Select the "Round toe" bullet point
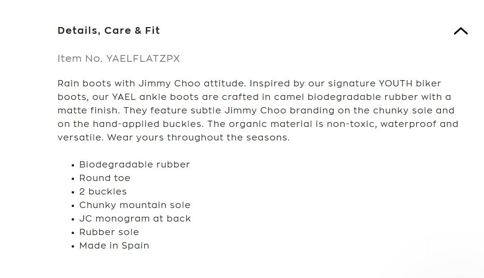This screenshot has height=278, width=484. [105, 178]
